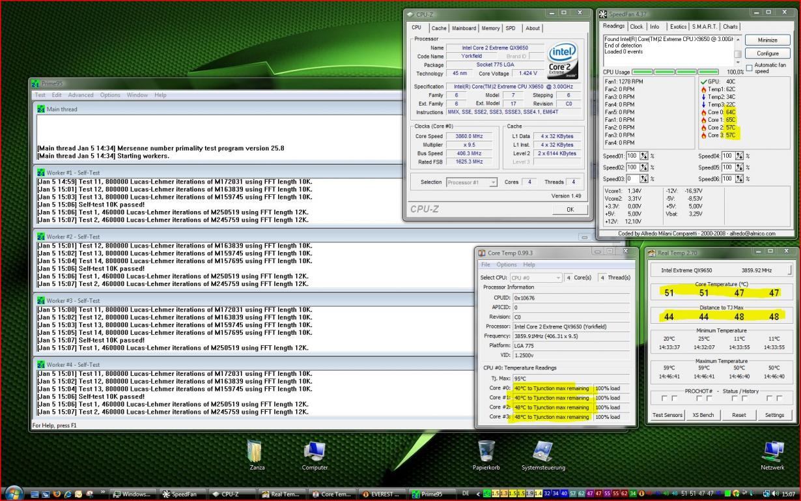This screenshot has width=801, height=501.
Task: Click the Core Speed 3860.0 MHz value in CPU-Z
Action: click(468, 136)
